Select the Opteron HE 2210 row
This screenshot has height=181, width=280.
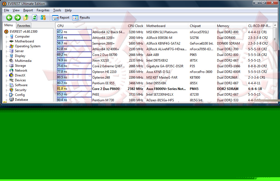coord(165,72)
